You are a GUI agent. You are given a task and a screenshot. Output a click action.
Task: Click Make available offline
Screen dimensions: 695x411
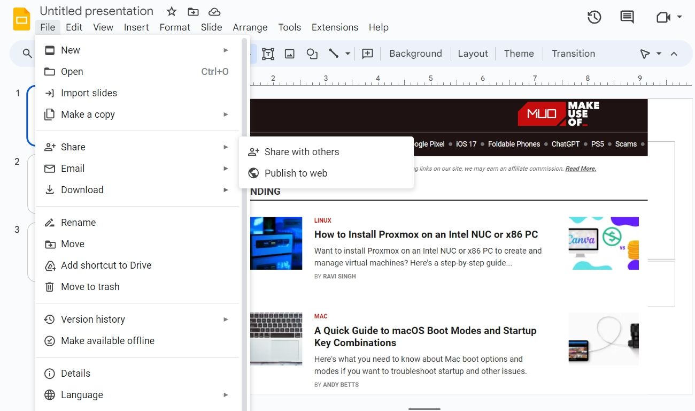[107, 341]
